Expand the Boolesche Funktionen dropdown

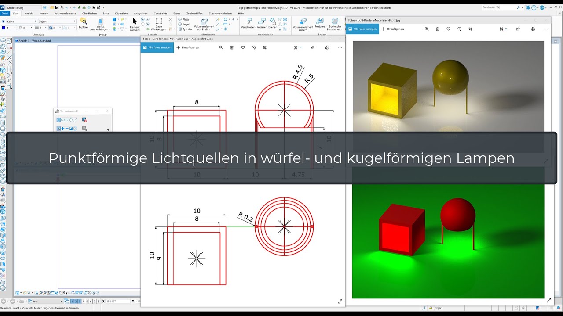[335, 25]
